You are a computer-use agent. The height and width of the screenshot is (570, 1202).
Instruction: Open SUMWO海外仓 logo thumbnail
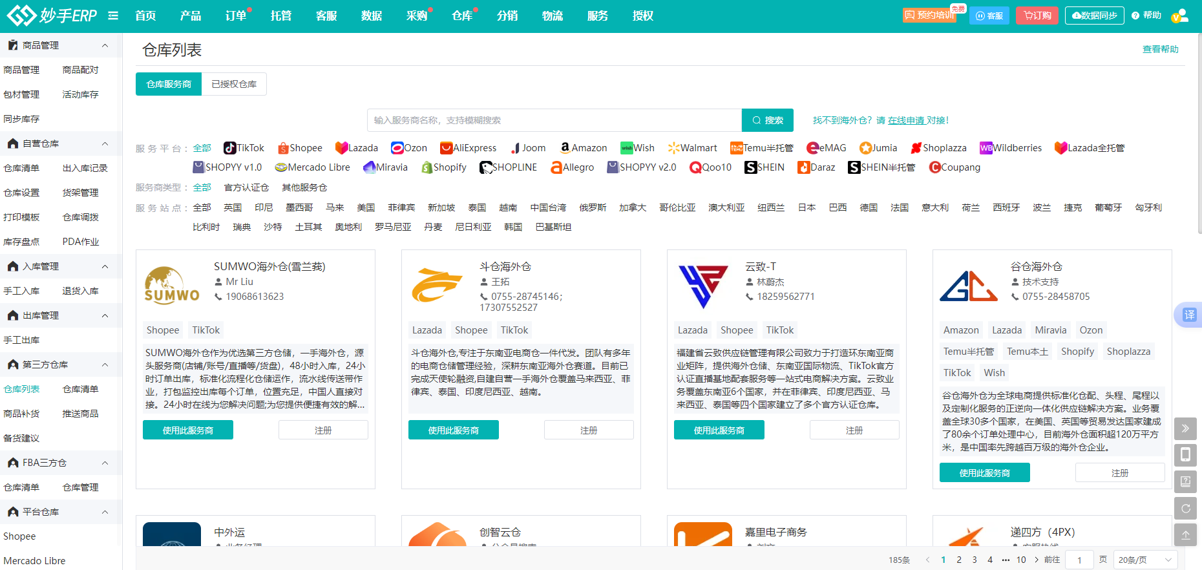(172, 285)
